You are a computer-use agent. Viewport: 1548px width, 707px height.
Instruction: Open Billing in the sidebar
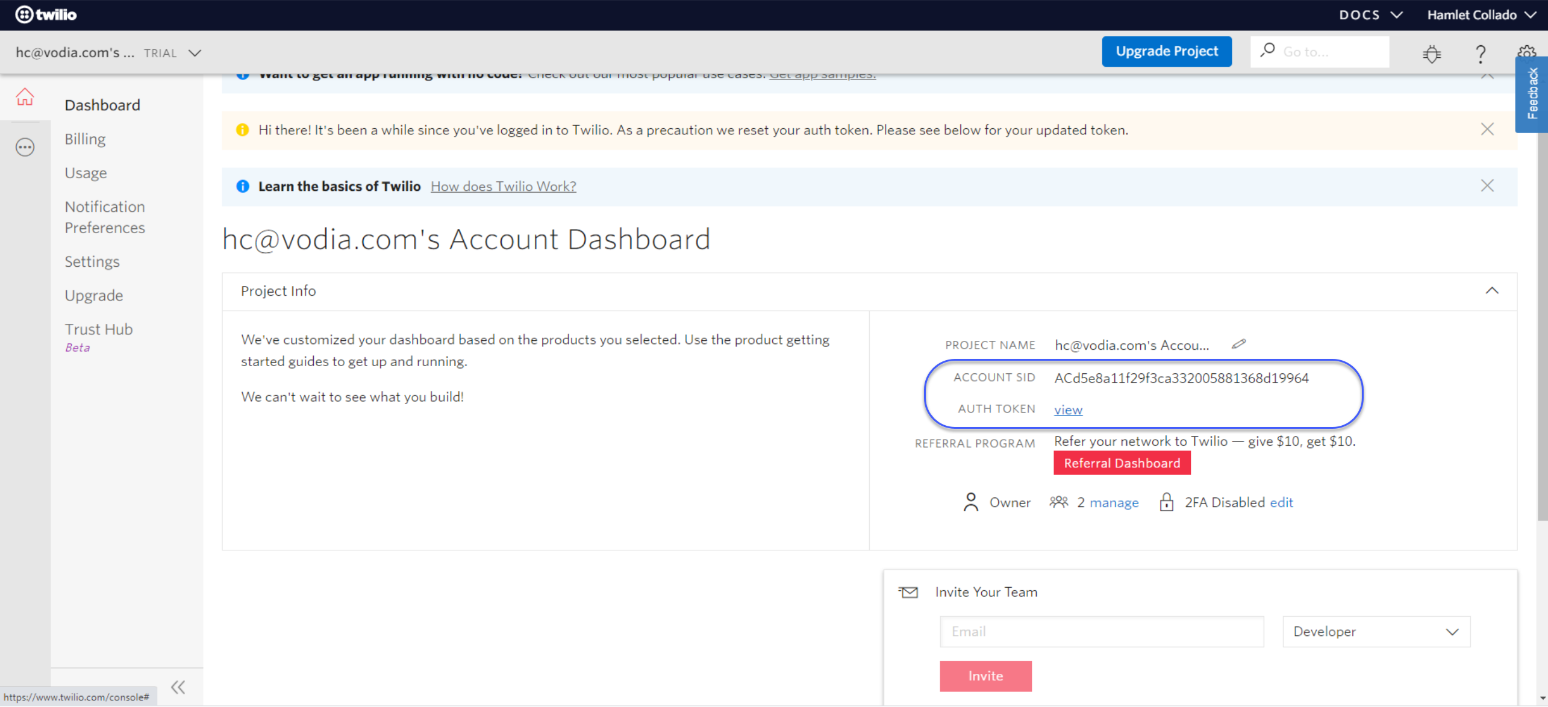(85, 139)
